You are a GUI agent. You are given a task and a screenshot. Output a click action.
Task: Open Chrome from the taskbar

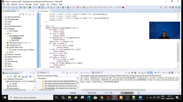[102, 97]
